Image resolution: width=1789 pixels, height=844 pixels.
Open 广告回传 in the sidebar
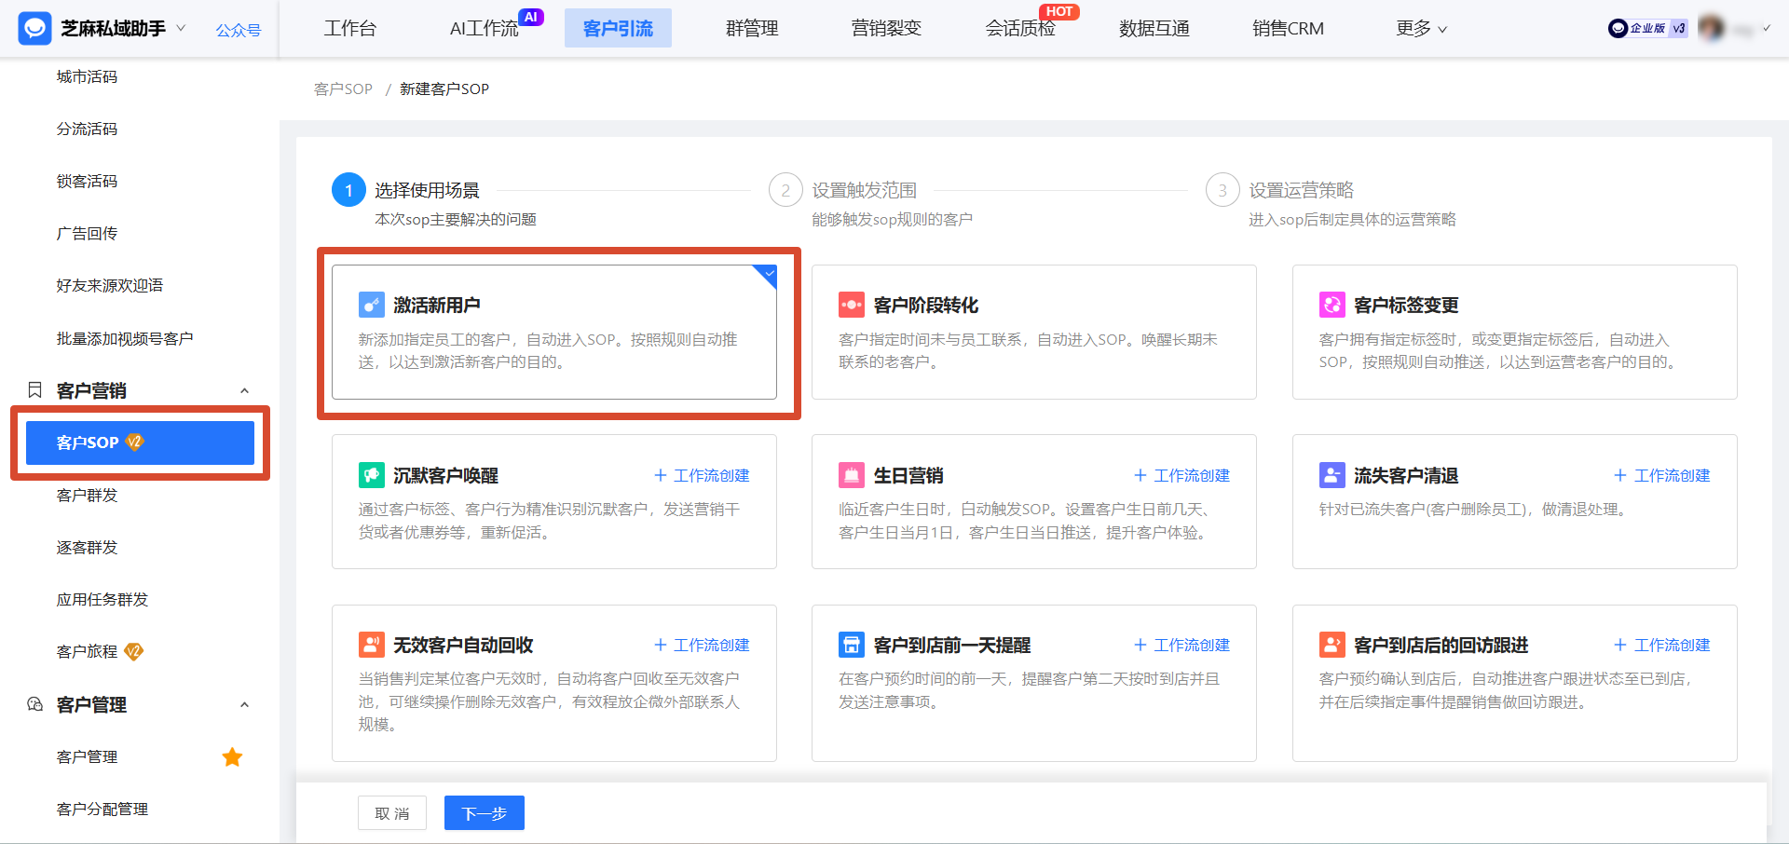pos(87,233)
